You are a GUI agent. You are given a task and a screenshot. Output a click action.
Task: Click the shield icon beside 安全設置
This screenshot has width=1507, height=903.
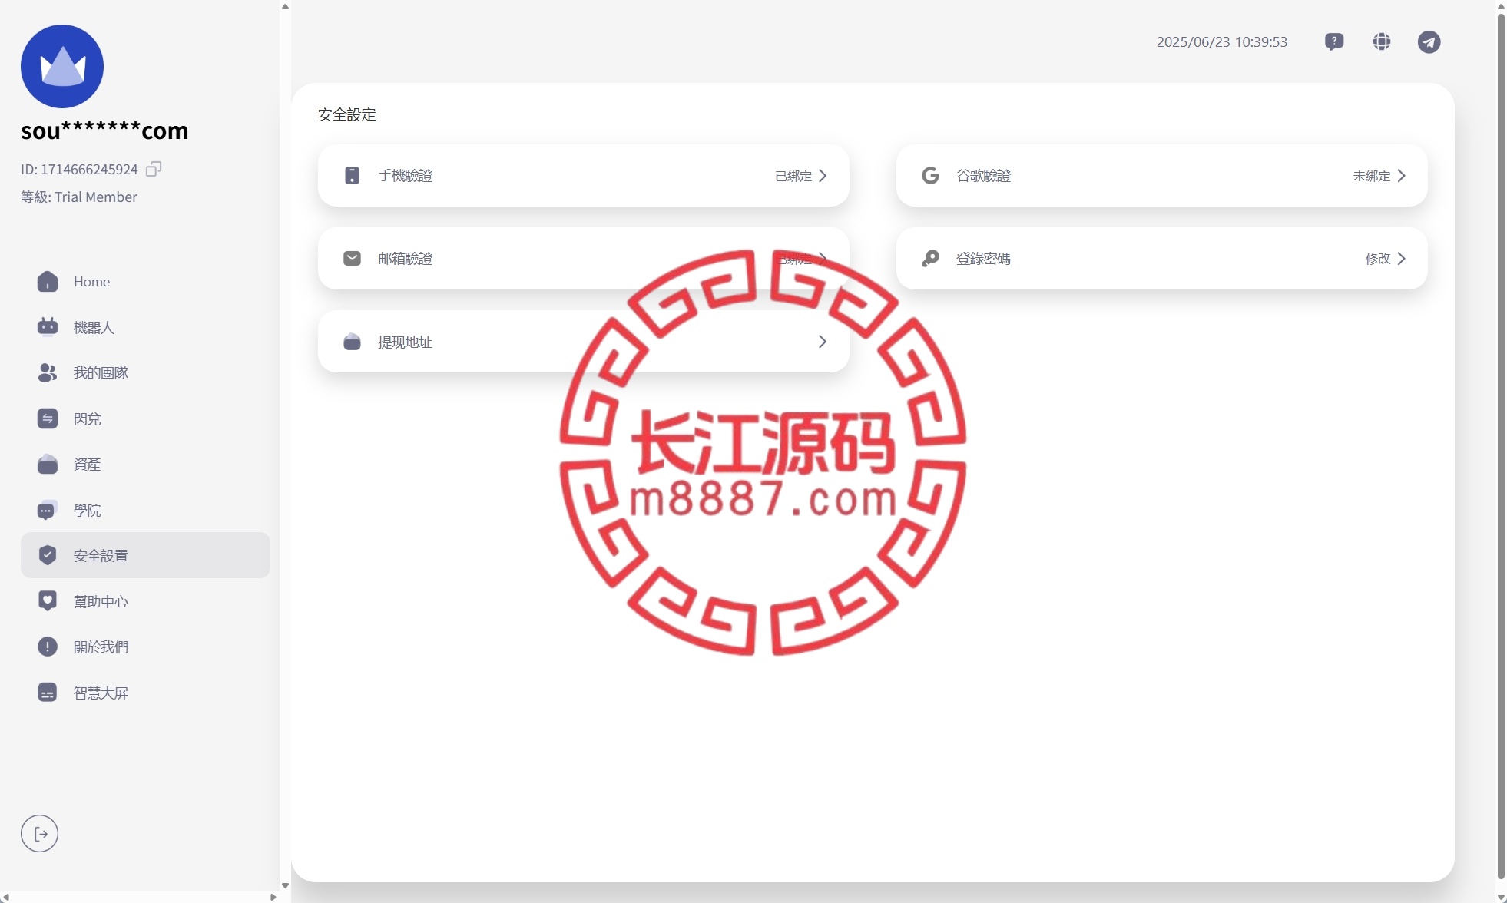48,555
